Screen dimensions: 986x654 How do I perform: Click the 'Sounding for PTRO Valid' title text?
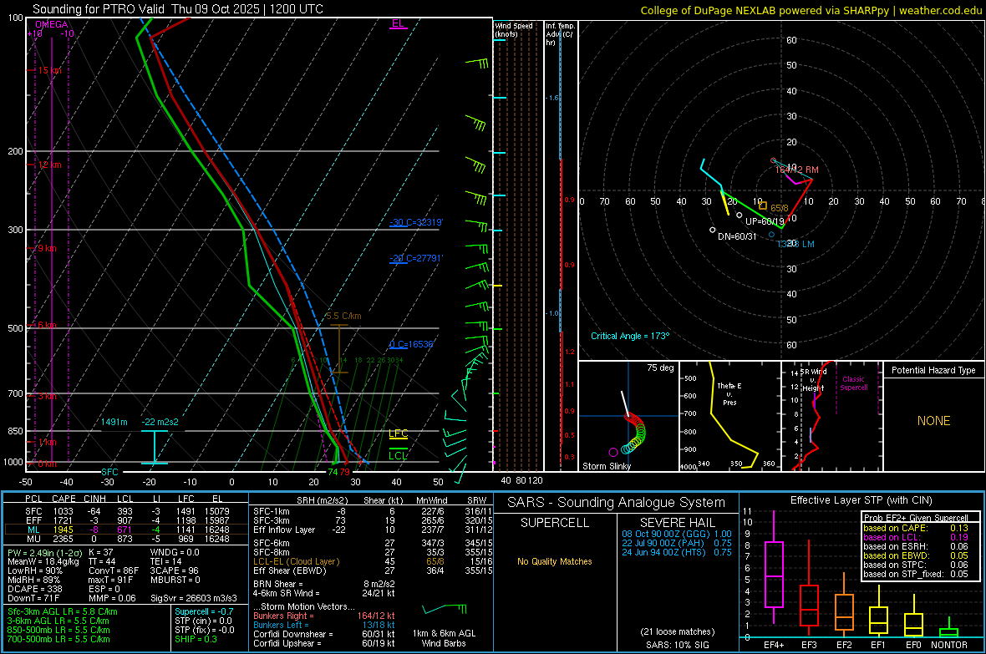click(99, 9)
